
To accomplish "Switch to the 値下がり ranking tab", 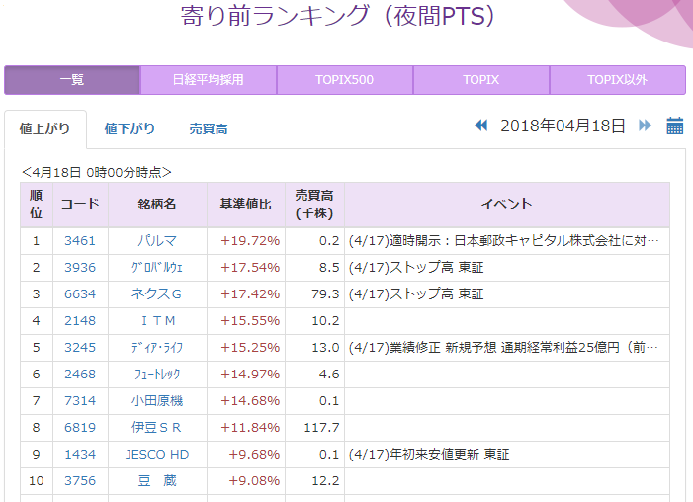I will tap(130, 128).
